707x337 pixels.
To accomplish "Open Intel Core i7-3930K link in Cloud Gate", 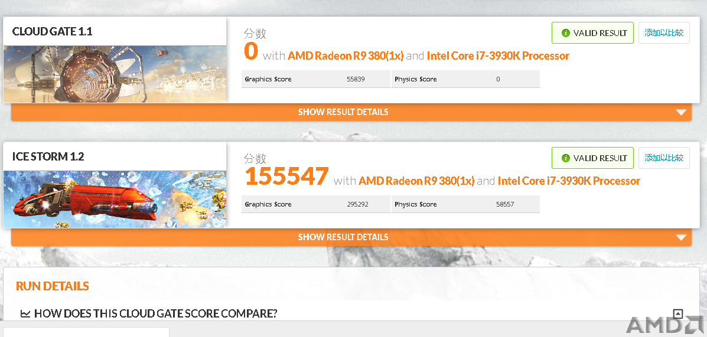I will tap(498, 56).
